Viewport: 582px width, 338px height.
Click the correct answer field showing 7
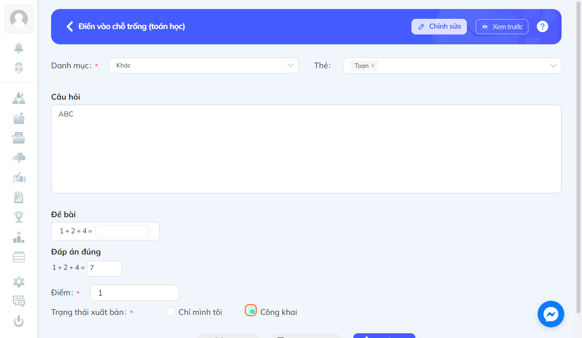(x=105, y=269)
